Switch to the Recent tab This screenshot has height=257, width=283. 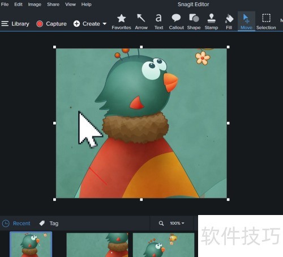pyautogui.click(x=16, y=224)
